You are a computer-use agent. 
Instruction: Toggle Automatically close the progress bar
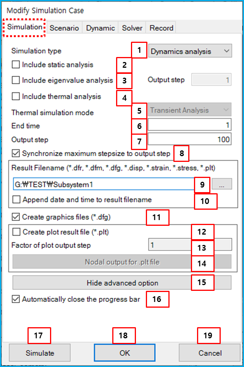16,299
